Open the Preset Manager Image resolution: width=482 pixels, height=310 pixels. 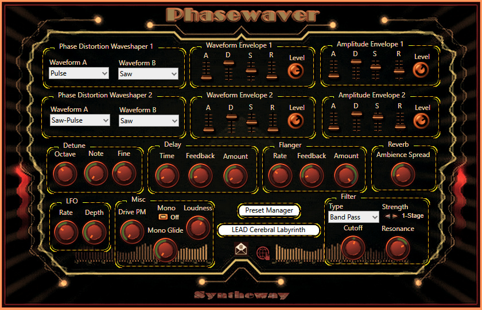269,210
